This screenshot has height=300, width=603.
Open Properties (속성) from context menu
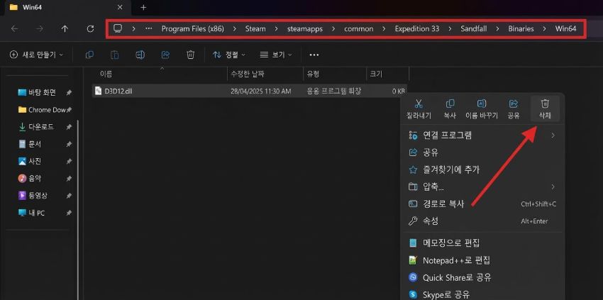click(431, 221)
